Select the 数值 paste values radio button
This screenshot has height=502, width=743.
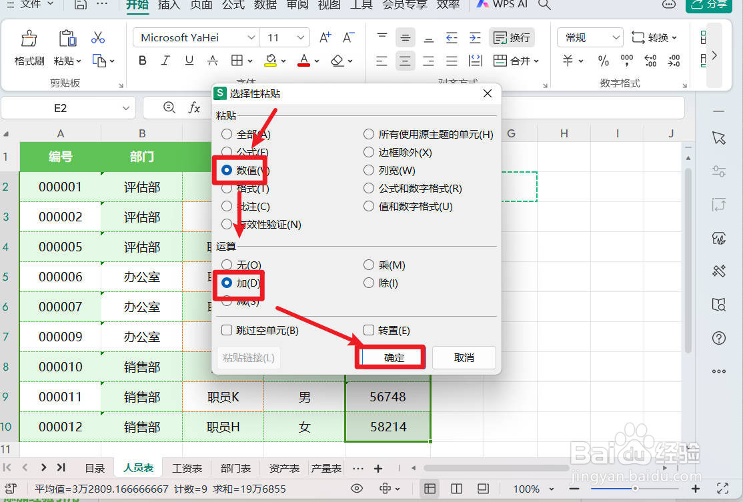(x=225, y=170)
